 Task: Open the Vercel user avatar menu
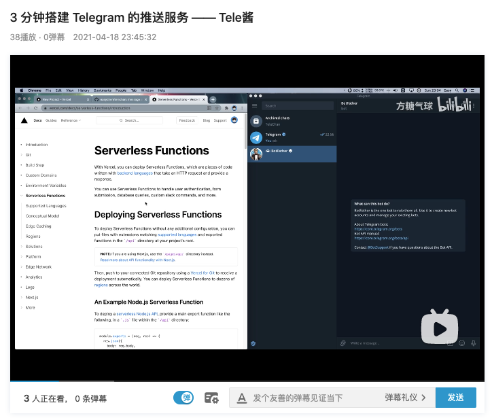[234, 120]
